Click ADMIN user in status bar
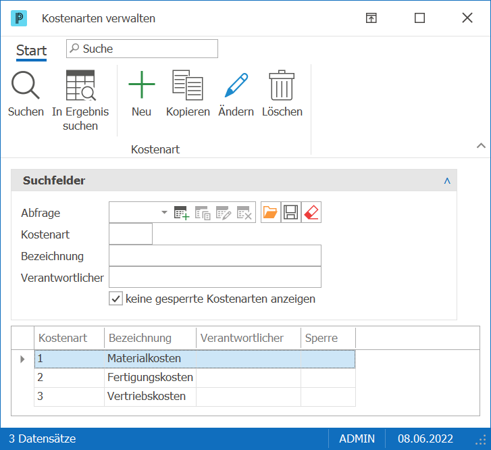This screenshot has height=450, width=491. coord(357,439)
